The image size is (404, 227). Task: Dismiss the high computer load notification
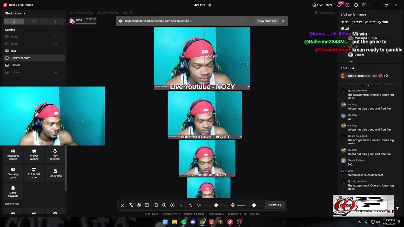tap(283, 21)
